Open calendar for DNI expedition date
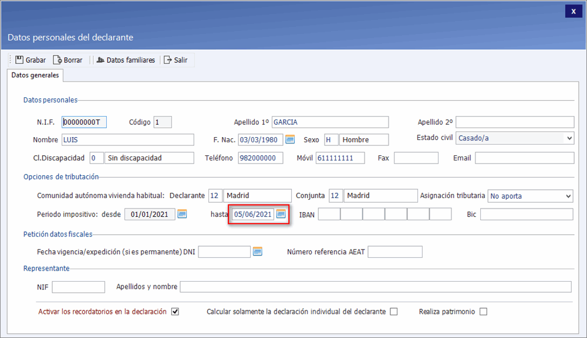This screenshot has width=587, height=338. coord(257,252)
